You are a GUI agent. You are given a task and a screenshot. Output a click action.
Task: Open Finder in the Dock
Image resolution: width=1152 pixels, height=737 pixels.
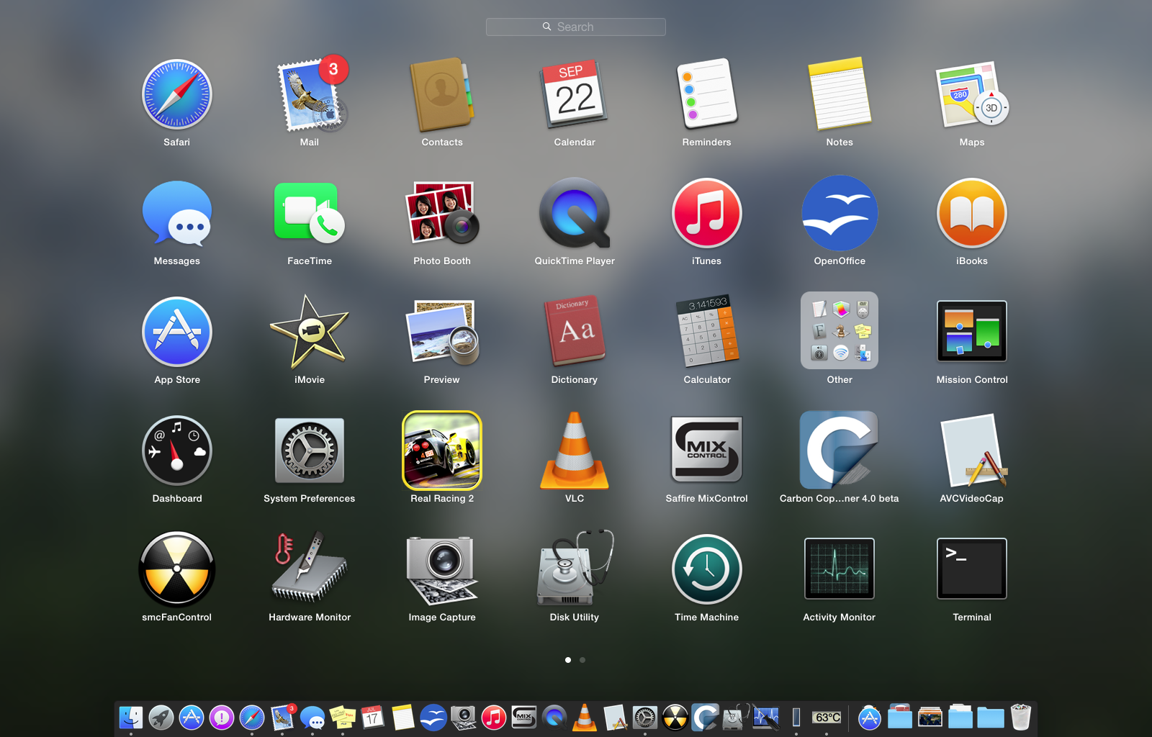point(131,718)
